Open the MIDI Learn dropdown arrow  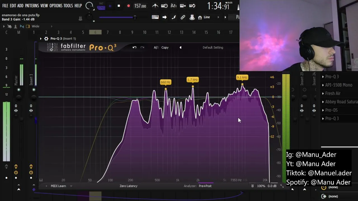(x=71, y=186)
